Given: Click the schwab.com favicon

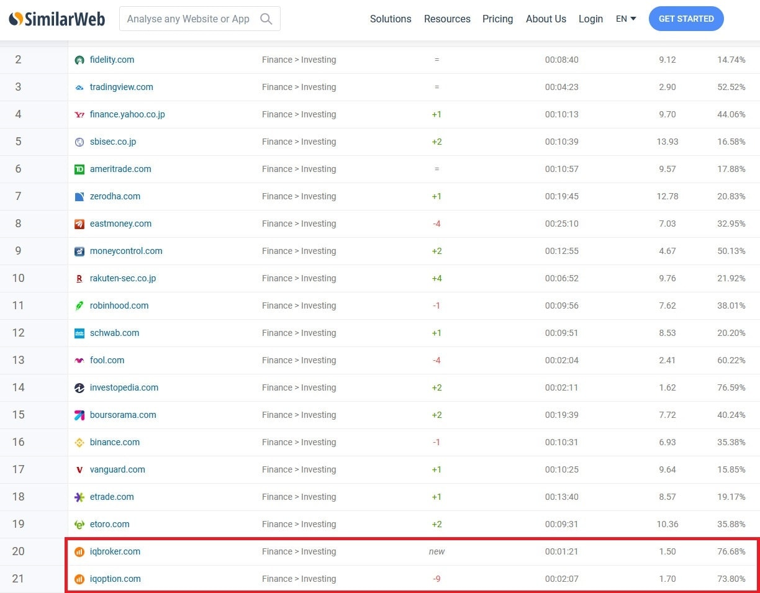Looking at the screenshot, I should click(x=79, y=333).
